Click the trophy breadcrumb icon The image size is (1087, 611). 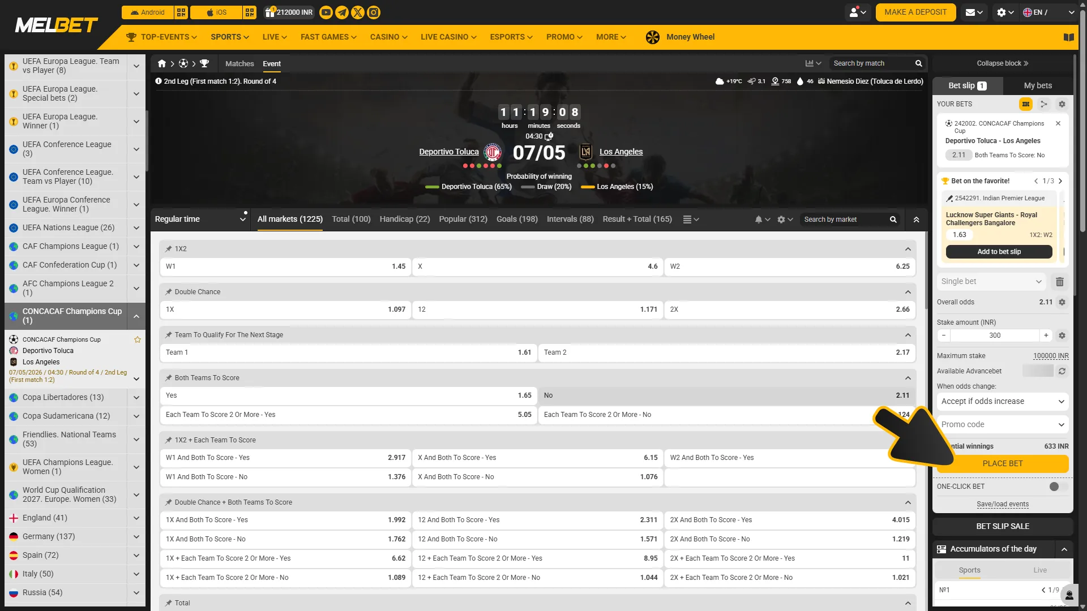click(x=204, y=64)
